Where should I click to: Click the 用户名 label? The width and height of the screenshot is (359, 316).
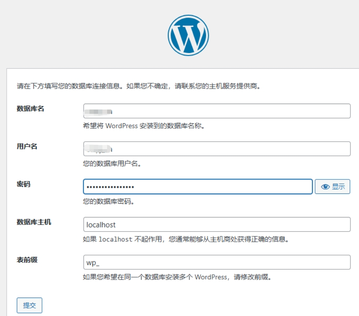(27, 146)
